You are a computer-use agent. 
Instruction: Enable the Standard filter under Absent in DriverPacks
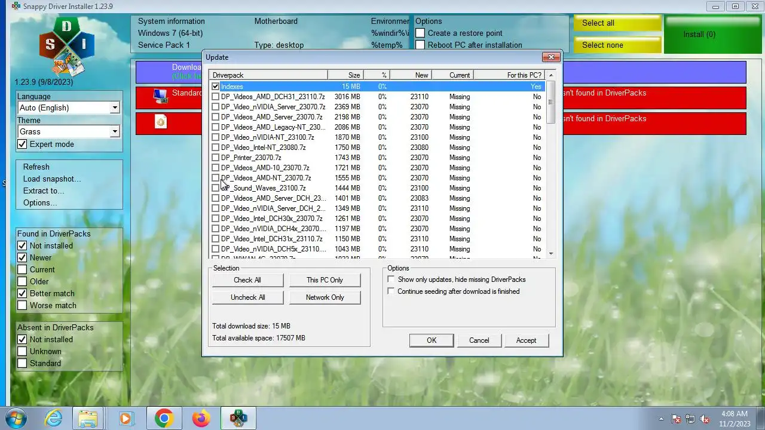pyautogui.click(x=22, y=363)
